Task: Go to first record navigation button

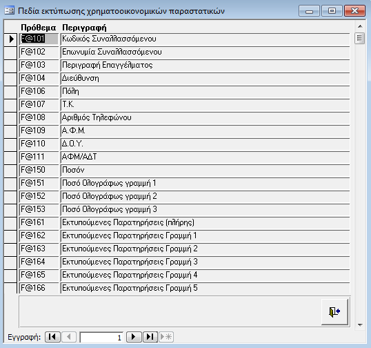Action: point(52,337)
